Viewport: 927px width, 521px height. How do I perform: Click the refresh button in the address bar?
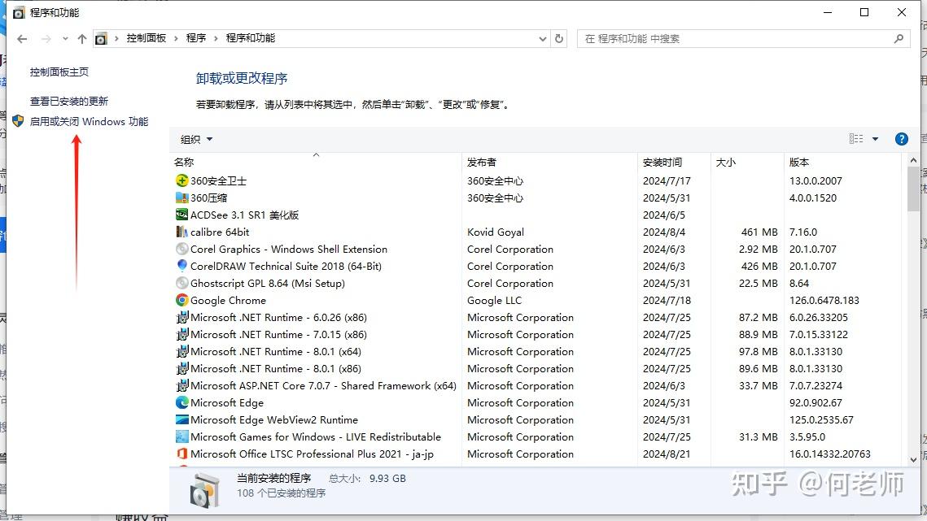point(559,38)
